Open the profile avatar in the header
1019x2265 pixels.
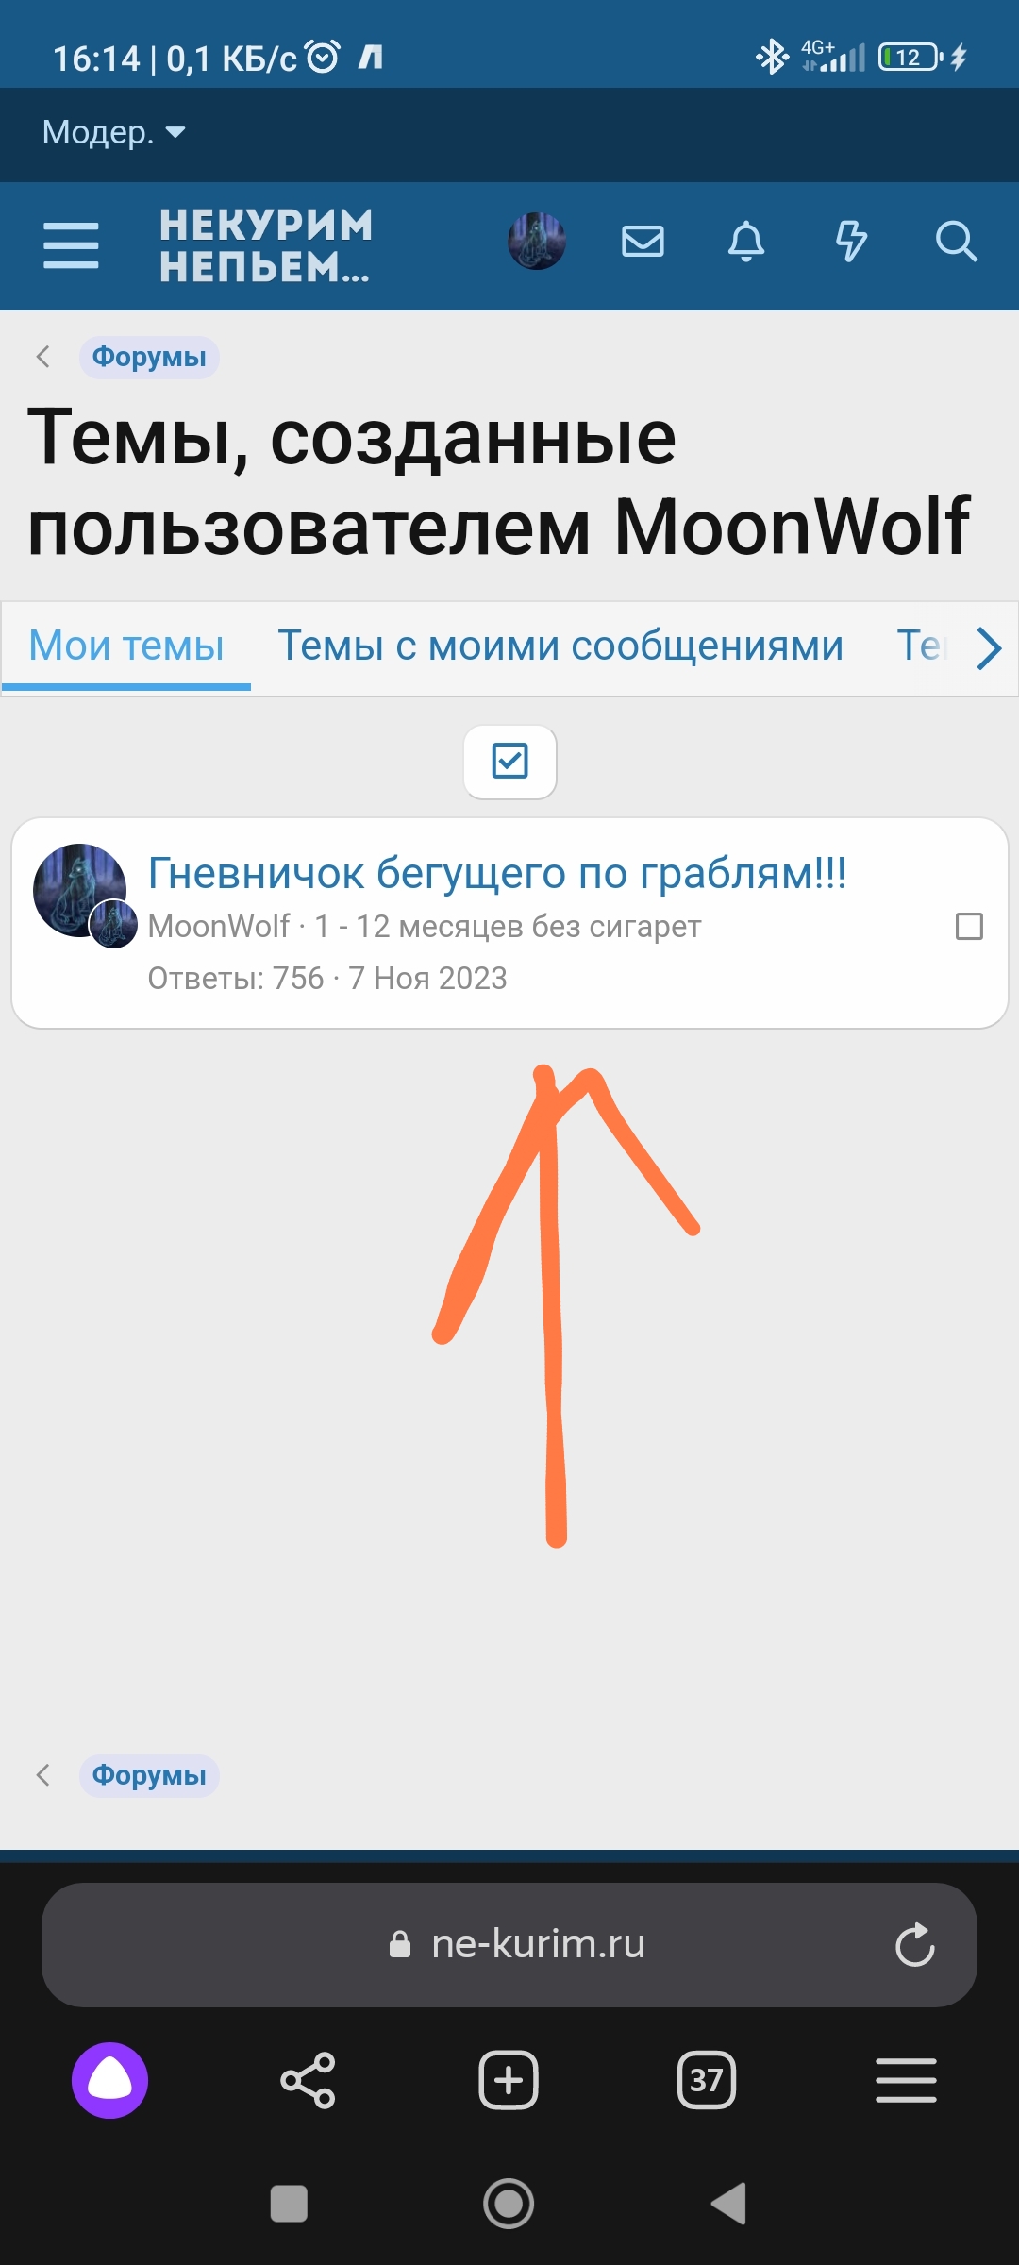coord(537,242)
